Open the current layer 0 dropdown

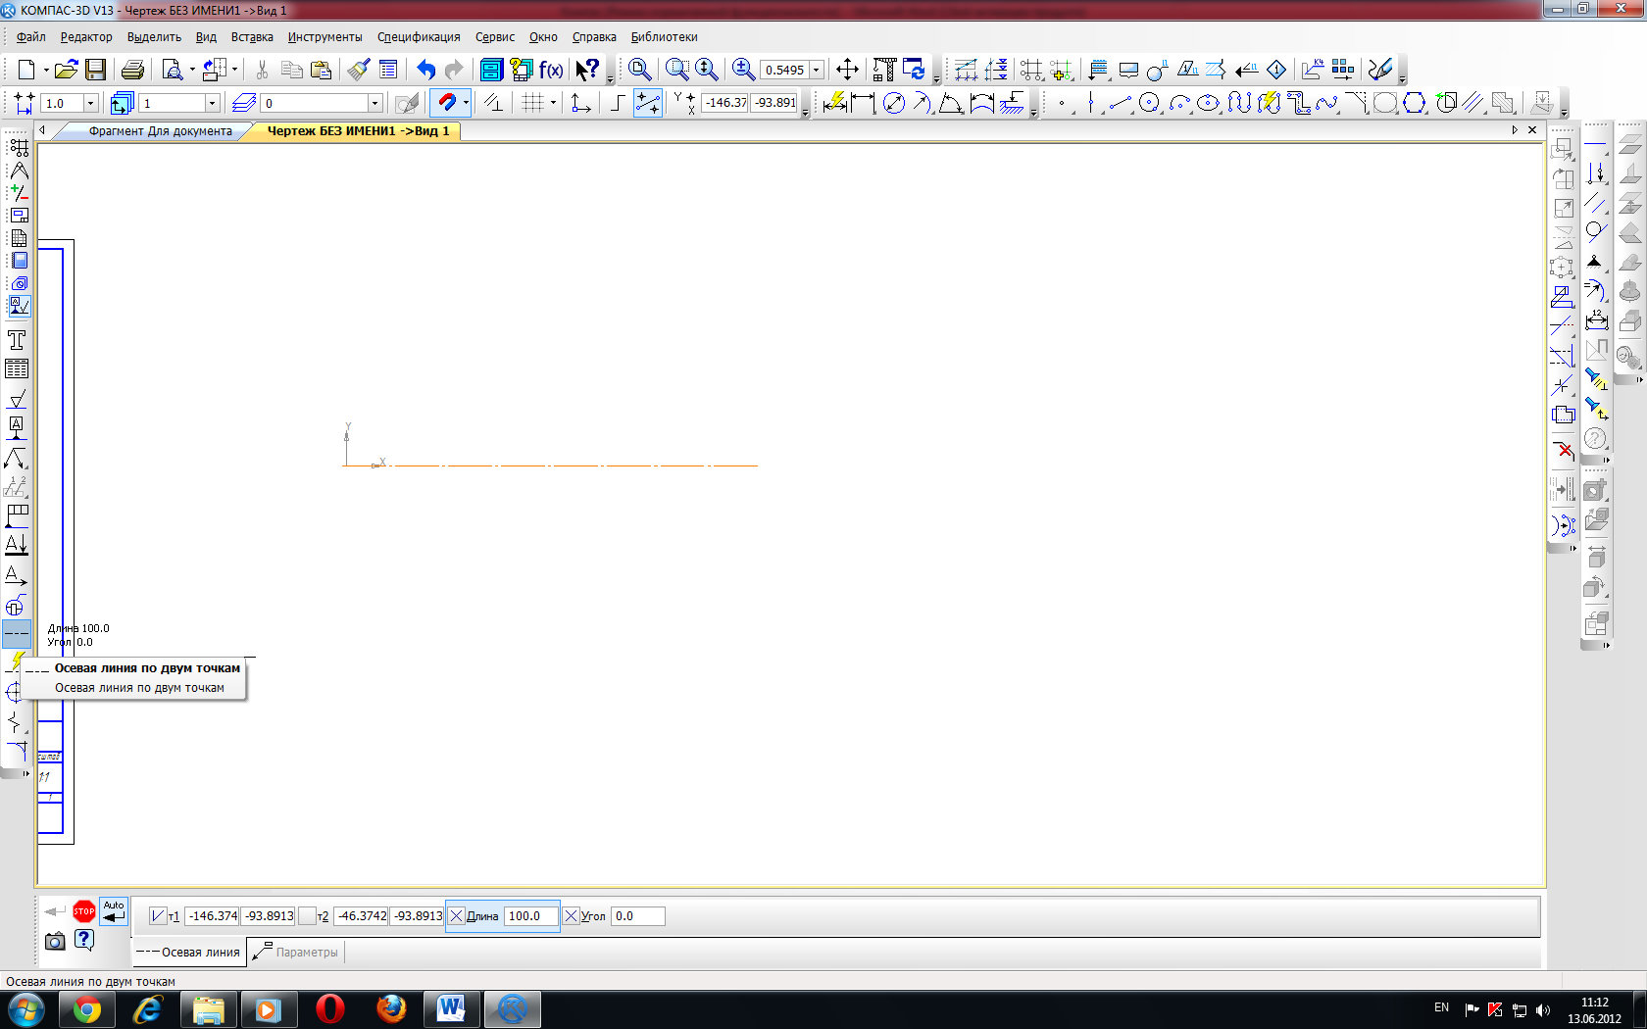click(x=374, y=103)
